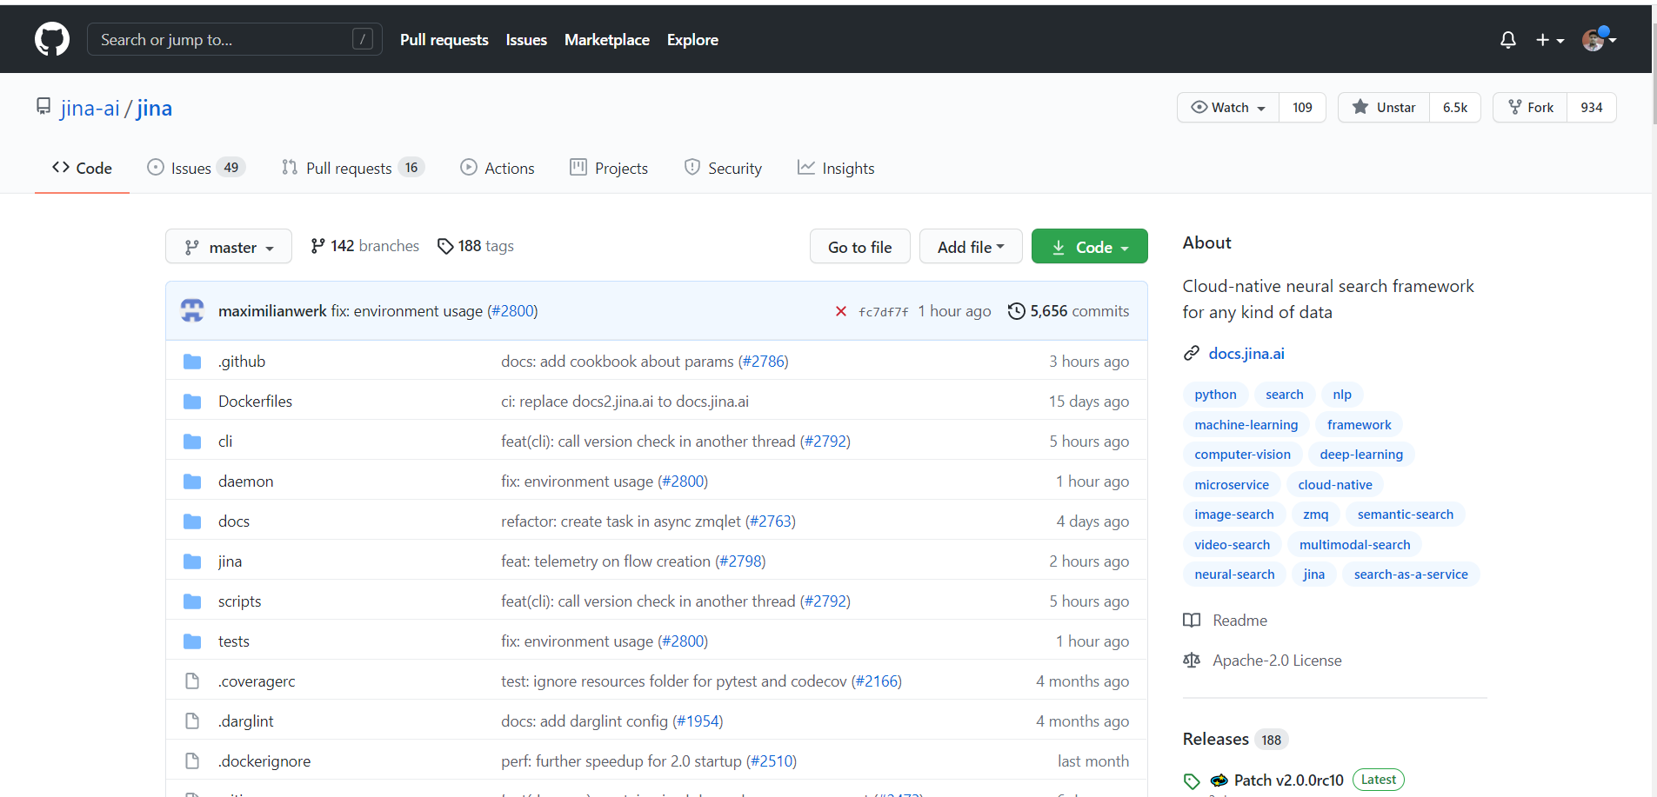Viewport: 1657px width, 797px height.
Task: Open the Security tab
Action: pos(723,169)
